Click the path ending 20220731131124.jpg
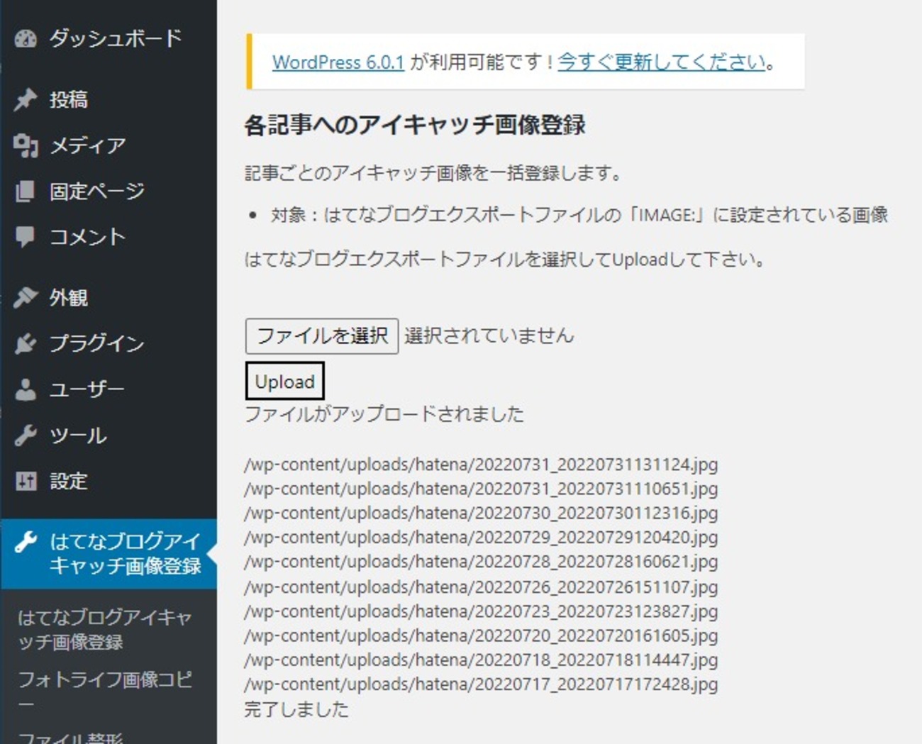This screenshot has width=922, height=744. click(x=481, y=465)
